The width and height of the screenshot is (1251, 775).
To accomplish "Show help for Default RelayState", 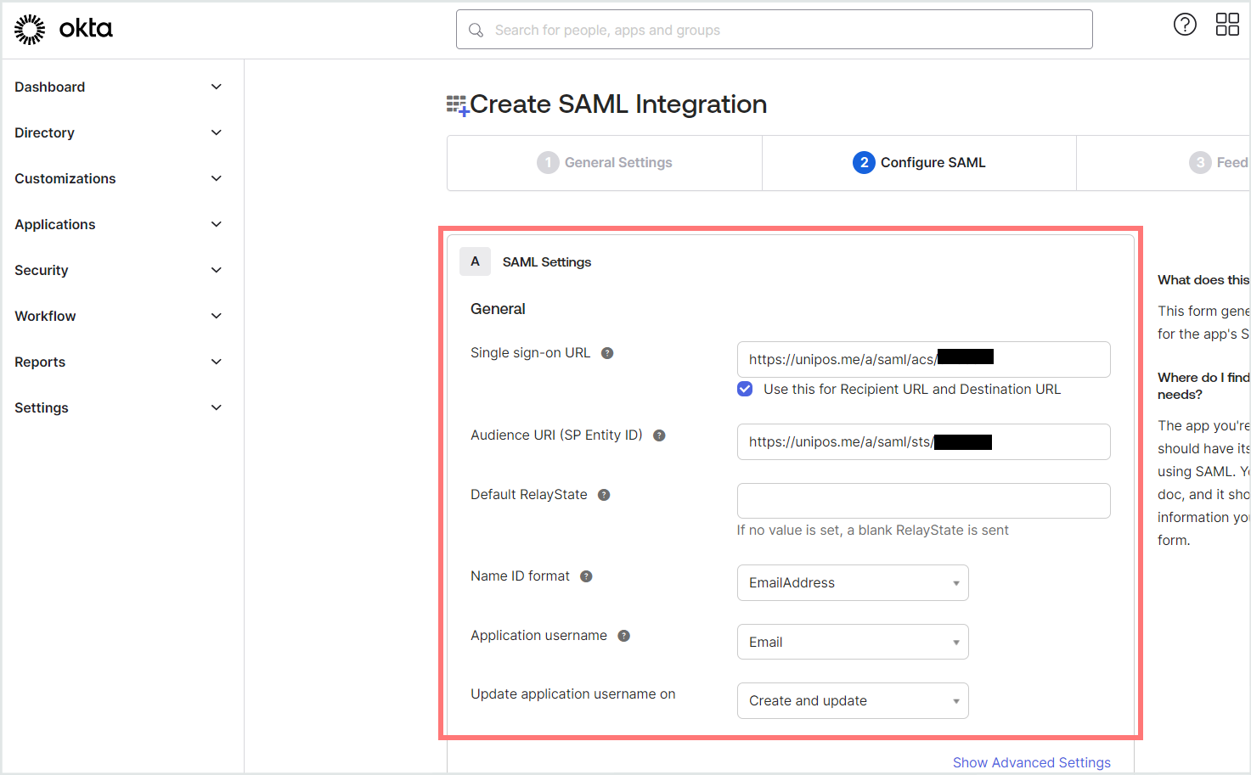I will 604,495.
